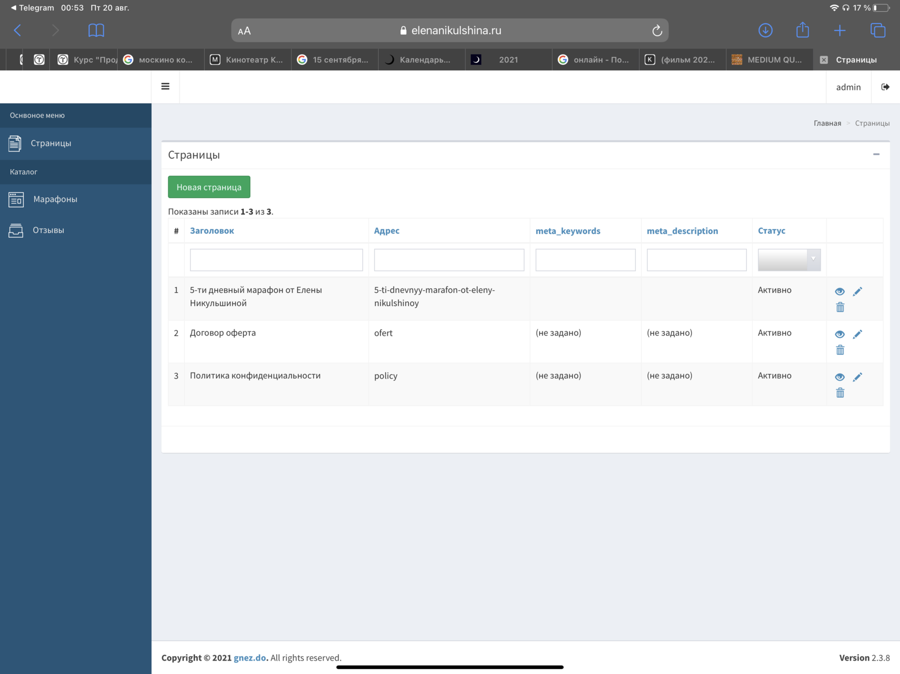Focus the meta_keywords filter input

tap(586, 260)
